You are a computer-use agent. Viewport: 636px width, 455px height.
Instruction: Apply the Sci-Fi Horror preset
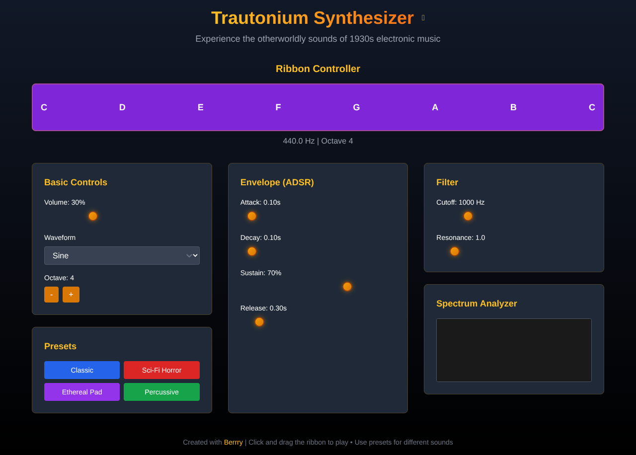click(161, 370)
